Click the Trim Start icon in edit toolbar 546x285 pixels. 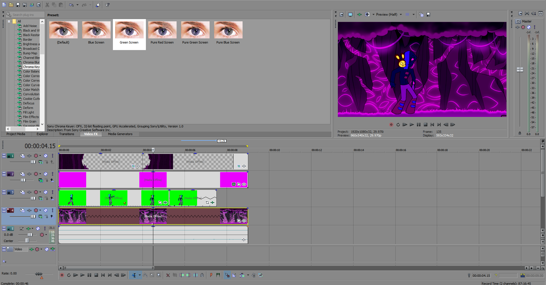182,275
